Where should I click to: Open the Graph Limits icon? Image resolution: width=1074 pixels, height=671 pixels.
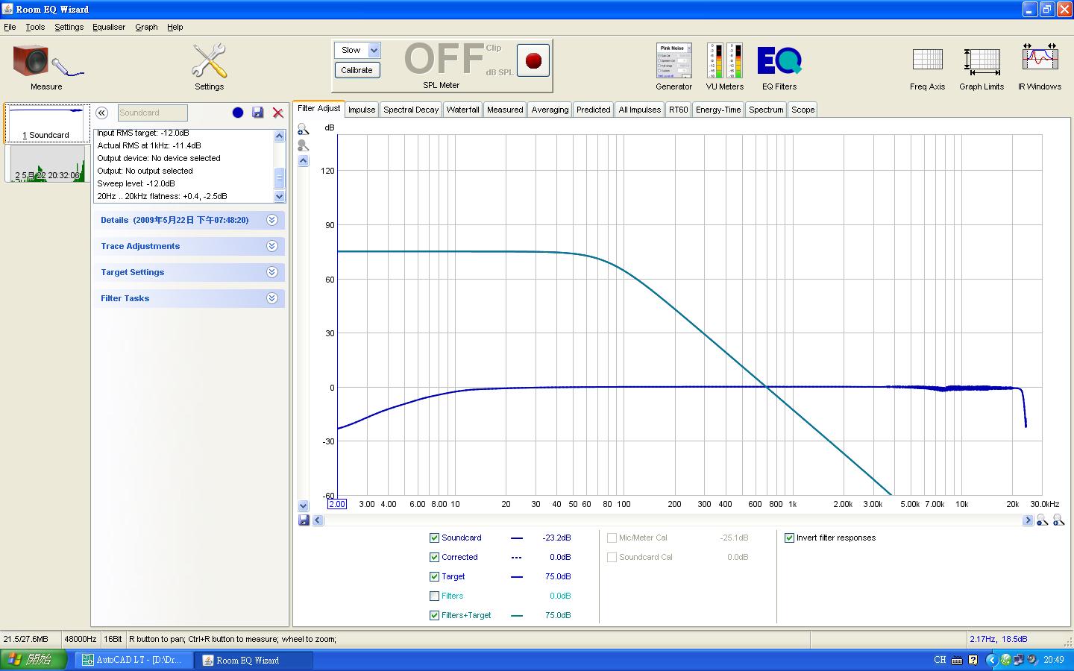click(x=982, y=62)
